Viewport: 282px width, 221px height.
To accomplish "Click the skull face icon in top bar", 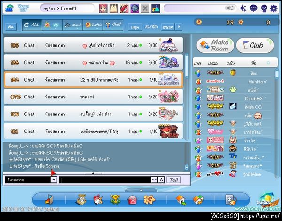I will pyautogui.click(x=264, y=8).
